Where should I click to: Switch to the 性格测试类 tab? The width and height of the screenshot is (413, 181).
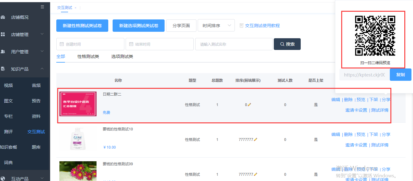click(x=88, y=56)
